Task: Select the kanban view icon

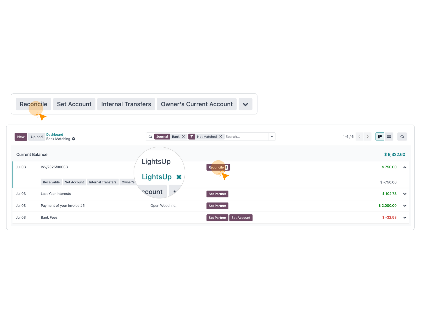Action: (380, 136)
